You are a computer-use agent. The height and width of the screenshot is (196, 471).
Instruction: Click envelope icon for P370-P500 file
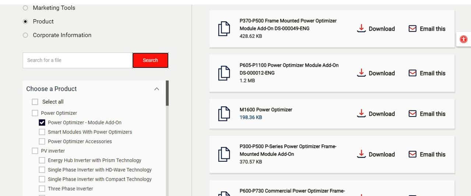[x=412, y=29]
